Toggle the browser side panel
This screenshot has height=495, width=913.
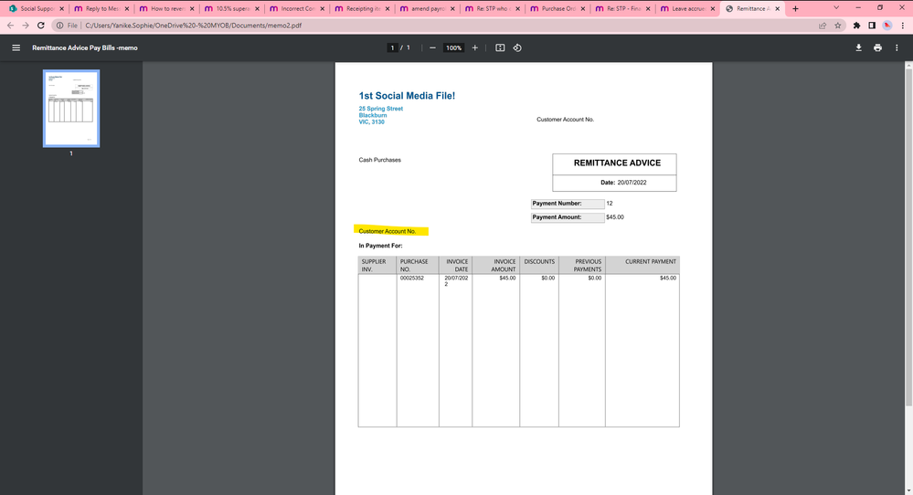(872, 26)
